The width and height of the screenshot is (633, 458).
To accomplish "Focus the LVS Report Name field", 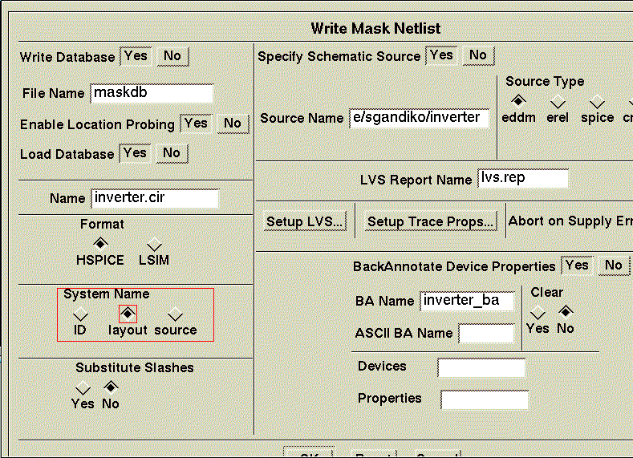I will [x=523, y=179].
